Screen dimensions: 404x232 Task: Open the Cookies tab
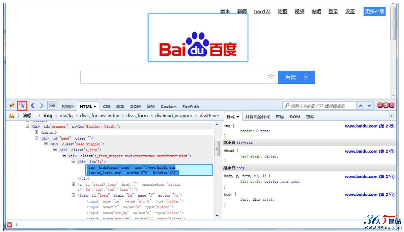[x=168, y=106]
